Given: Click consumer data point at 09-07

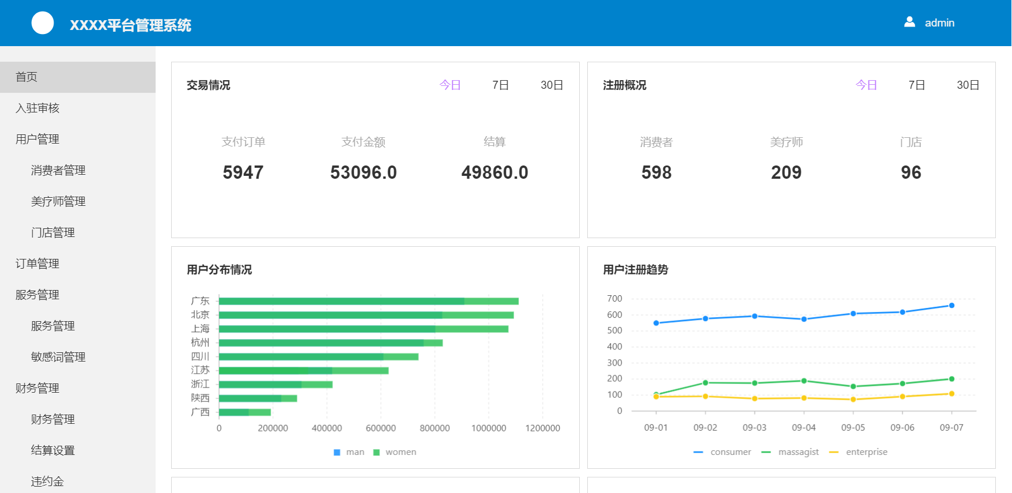Looking at the screenshot, I should tap(951, 306).
